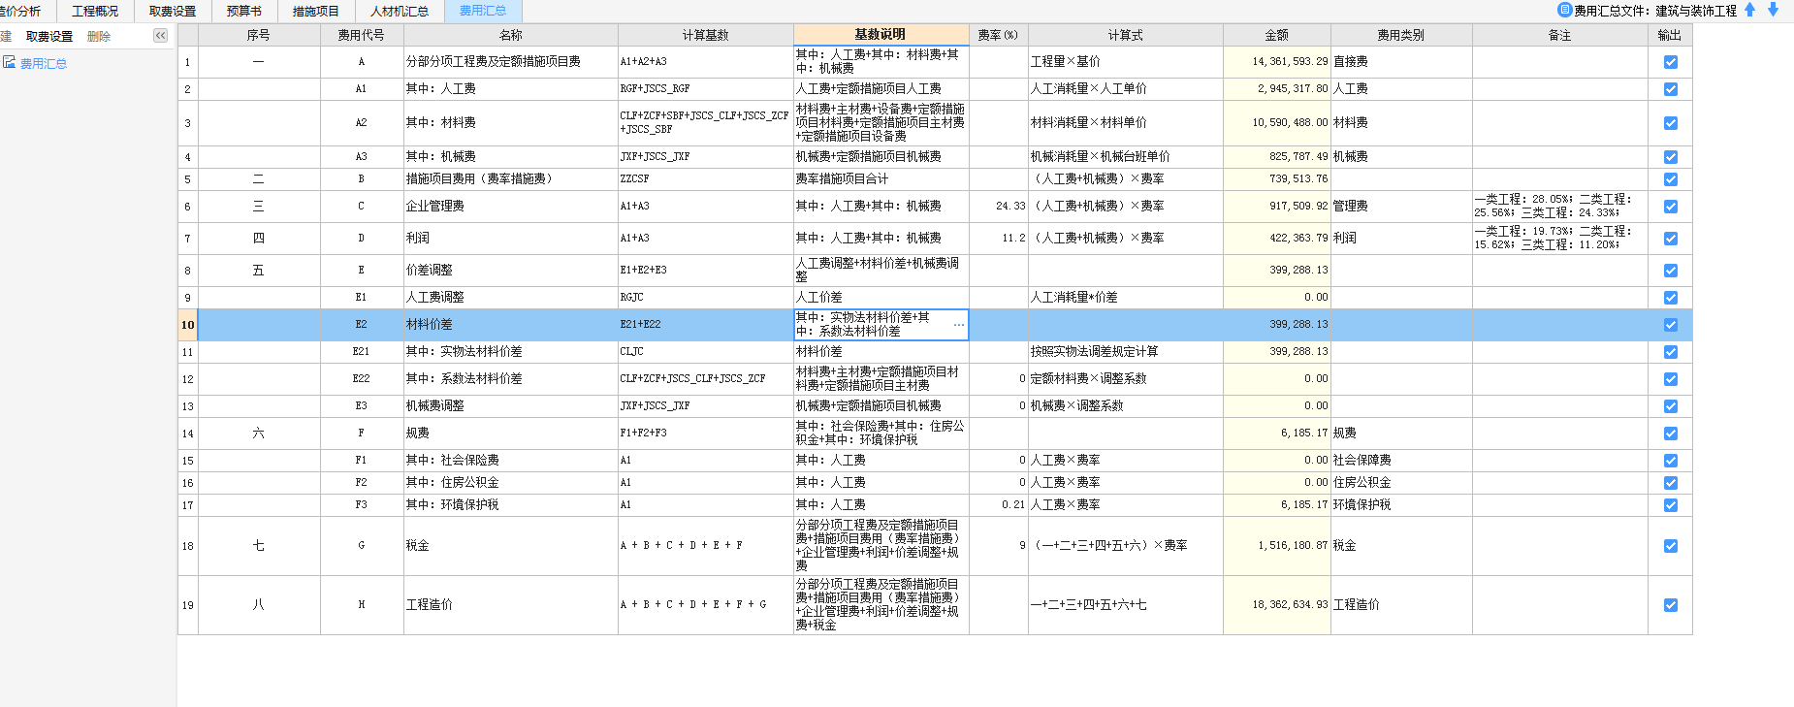
Task: Switch to the 工程概况 tab
Action: (95, 11)
